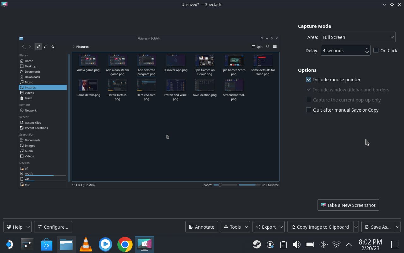This screenshot has height=253, width=404.
Task: Switch Dolphin to compact view mode
Action: click(45, 46)
